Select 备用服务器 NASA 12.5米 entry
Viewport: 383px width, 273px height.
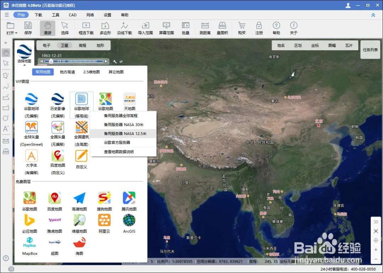click(123, 133)
